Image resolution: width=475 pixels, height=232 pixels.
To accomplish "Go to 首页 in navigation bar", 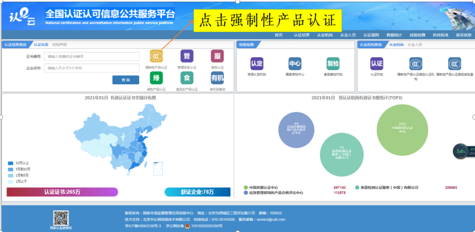I will 279,35.
